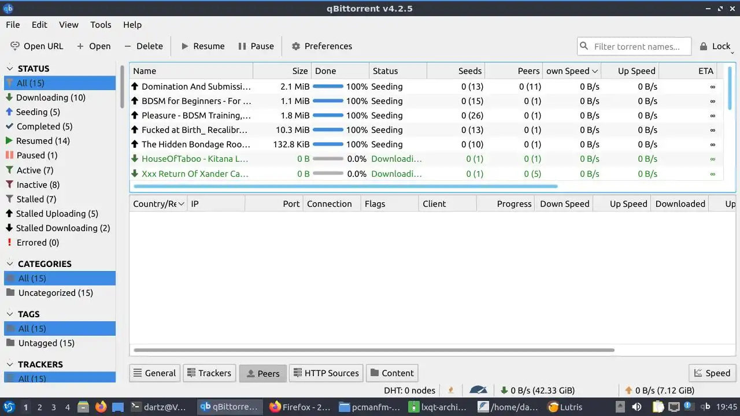Open the Edit menu
This screenshot has height=416, width=740.
(39, 25)
